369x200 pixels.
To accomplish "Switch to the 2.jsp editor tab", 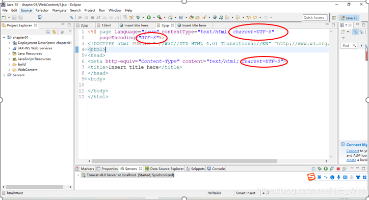I will [85, 25].
